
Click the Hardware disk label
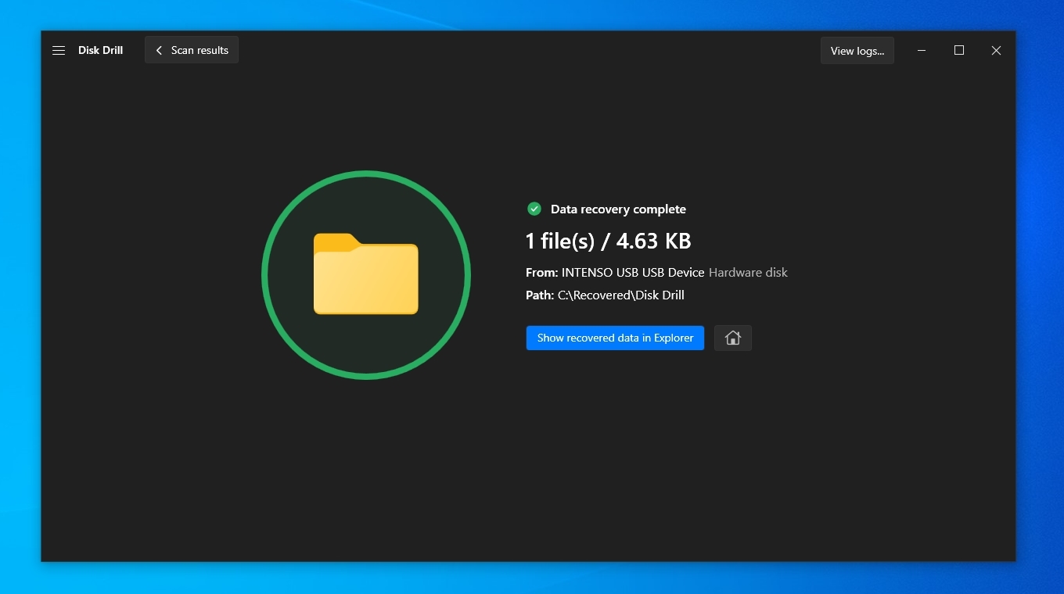coord(748,273)
